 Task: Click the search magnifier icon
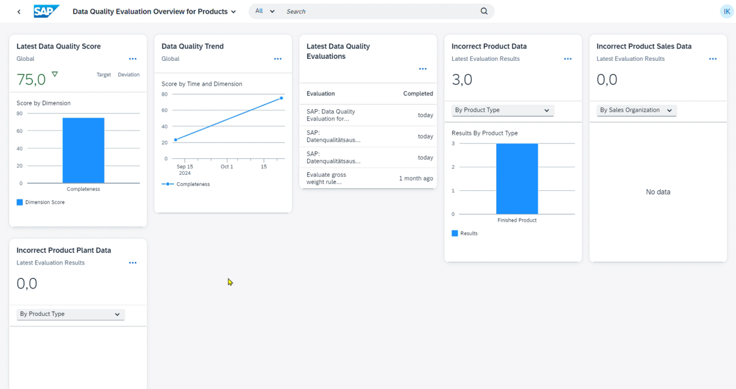484,11
